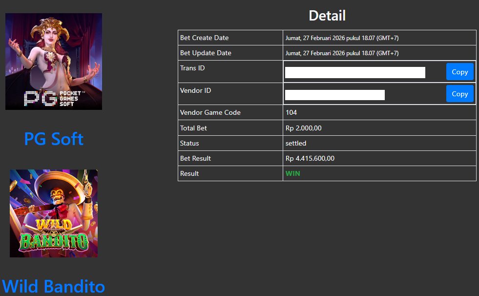Select the Vendor ID input field

pos(335,95)
